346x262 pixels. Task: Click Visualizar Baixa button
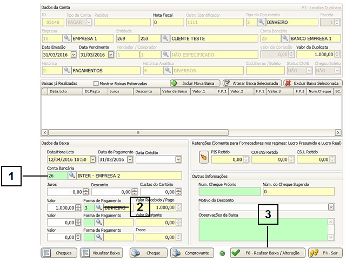click(101, 253)
